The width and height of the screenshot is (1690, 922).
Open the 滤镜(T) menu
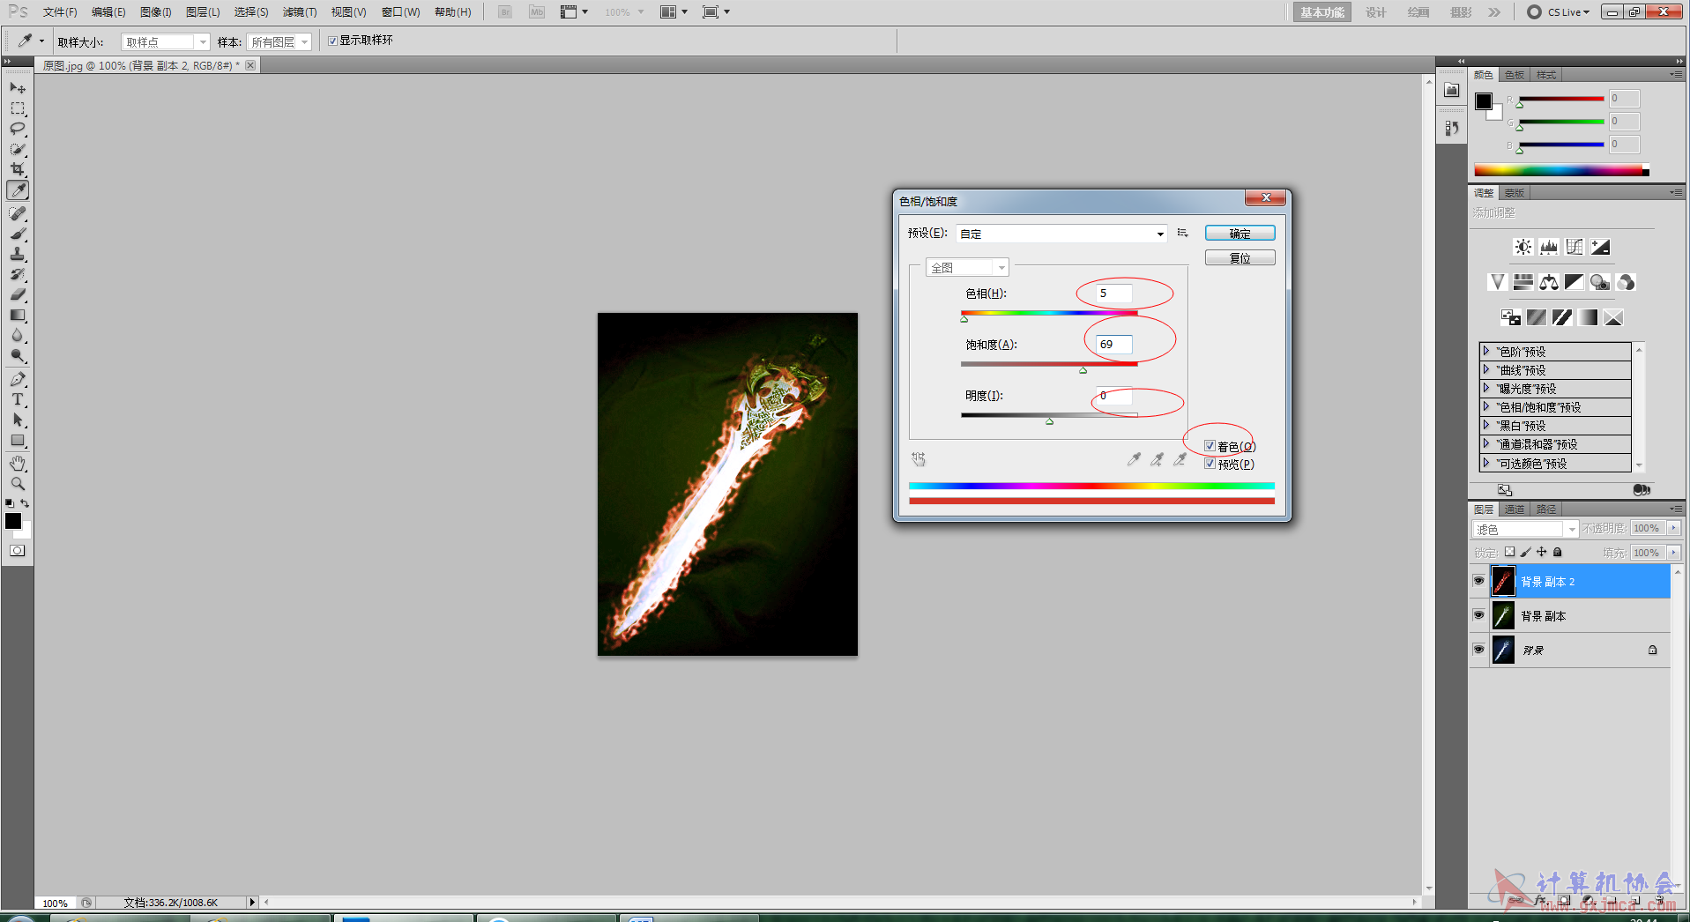[300, 12]
